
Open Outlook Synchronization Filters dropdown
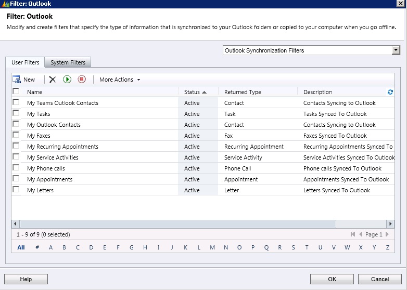pos(396,50)
